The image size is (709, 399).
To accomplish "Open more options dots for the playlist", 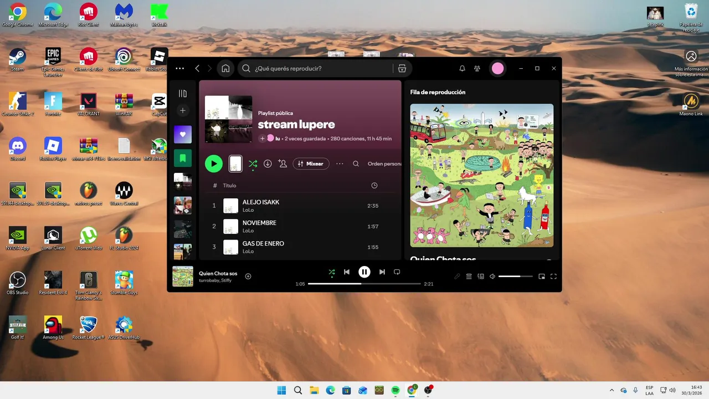I will pos(340,163).
